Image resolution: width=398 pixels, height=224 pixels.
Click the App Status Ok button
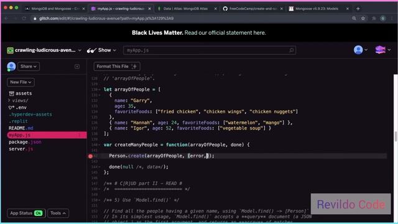click(x=26, y=213)
